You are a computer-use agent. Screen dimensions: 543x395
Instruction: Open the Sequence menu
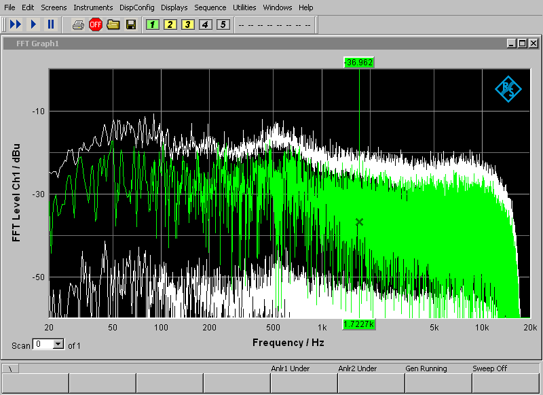[210, 7]
